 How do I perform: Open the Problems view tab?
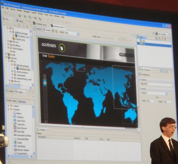[43, 130]
